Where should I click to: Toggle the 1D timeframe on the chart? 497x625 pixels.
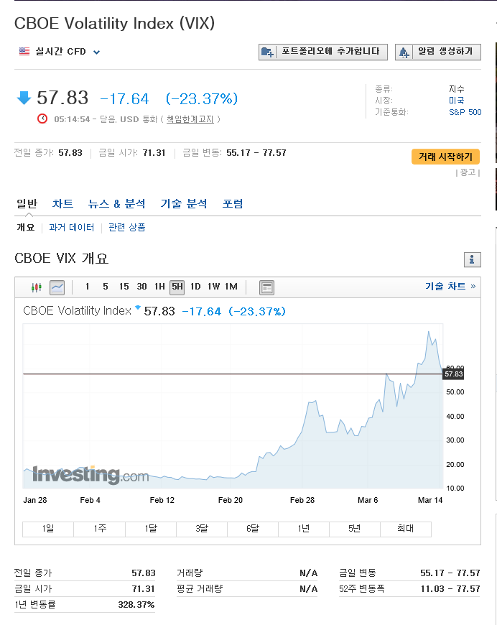pos(195,287)
